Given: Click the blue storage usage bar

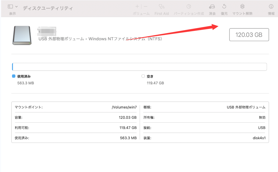Looking at the screenshot, I should [12, 66].
